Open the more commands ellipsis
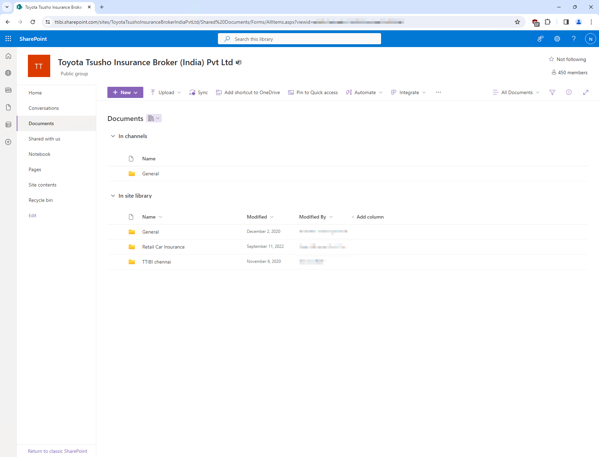The width and height of the screenshot is (599, 457). click(438, 92)
